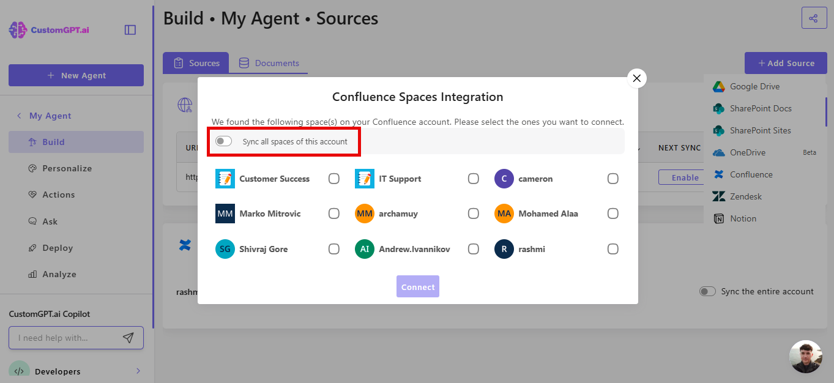Enable Sync the entire account
834x383 pixels.
pyautogui.click(x=707, y=291)
